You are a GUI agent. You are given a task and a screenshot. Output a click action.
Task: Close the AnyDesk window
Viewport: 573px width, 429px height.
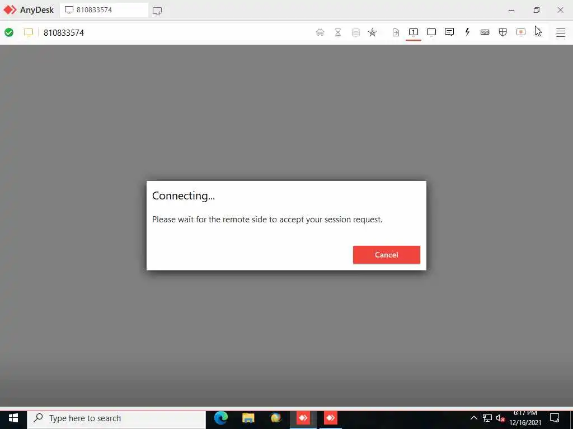point(560,10)
